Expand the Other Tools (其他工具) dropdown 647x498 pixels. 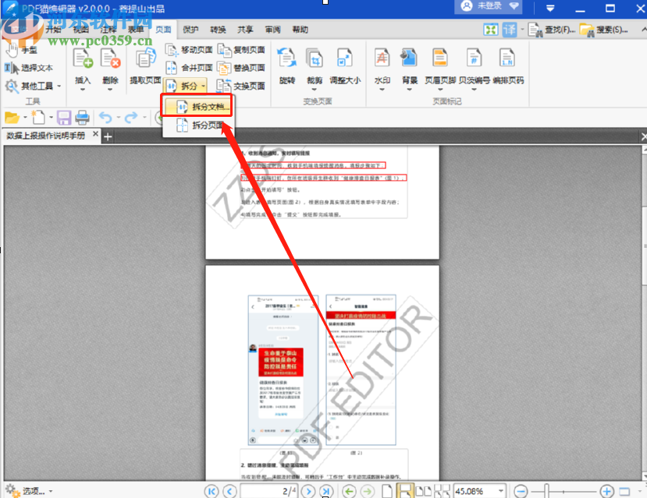(x=33, y=86)
